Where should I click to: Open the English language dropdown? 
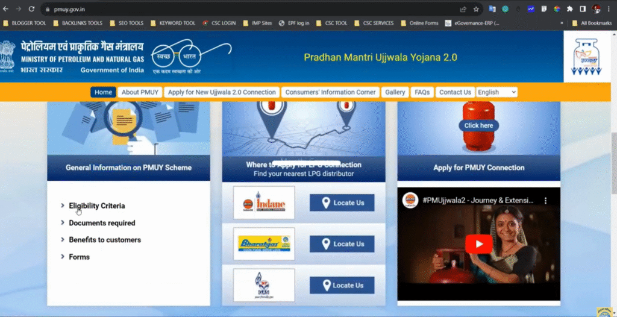pyautogui.click(x=496, y=92)
